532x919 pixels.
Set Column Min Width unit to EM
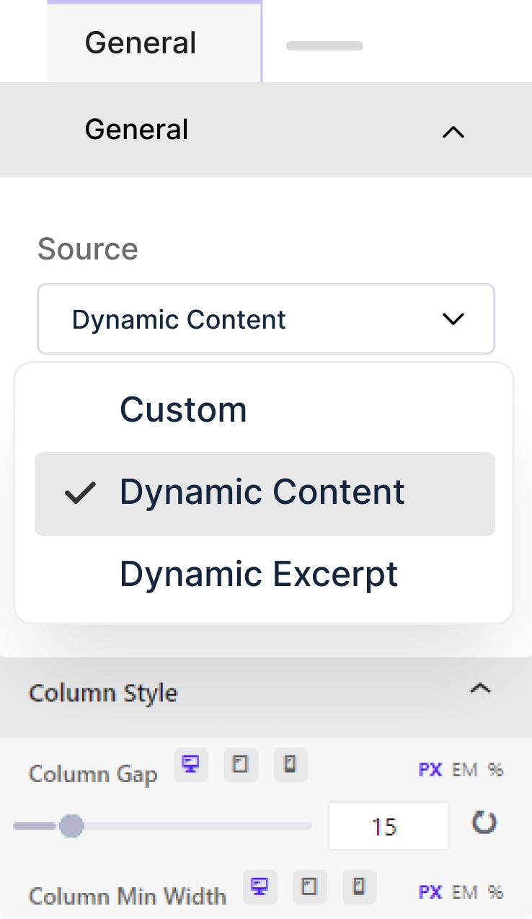point(464,892)
